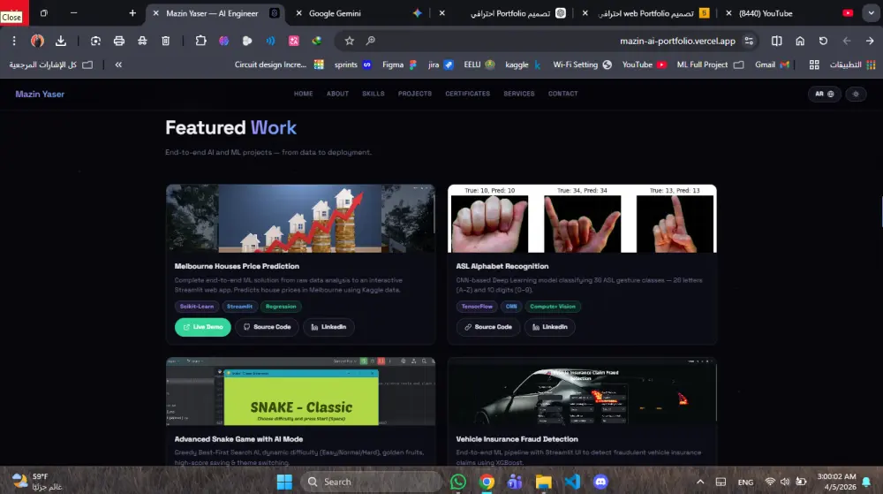Open the Windows Start button

(284, 482)
